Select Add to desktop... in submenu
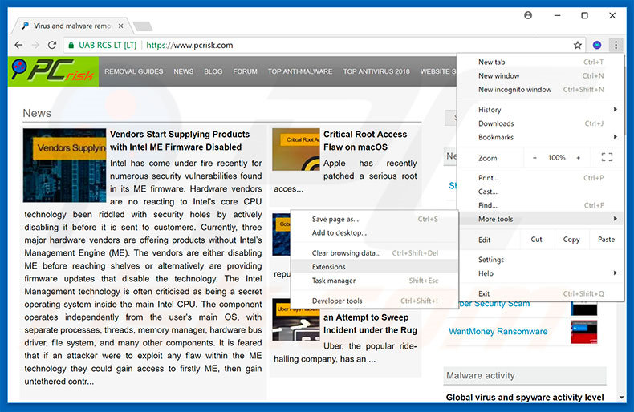 click(375, 232)
